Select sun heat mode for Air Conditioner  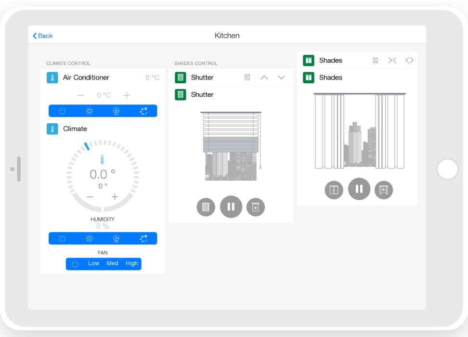tap(89, 111)
